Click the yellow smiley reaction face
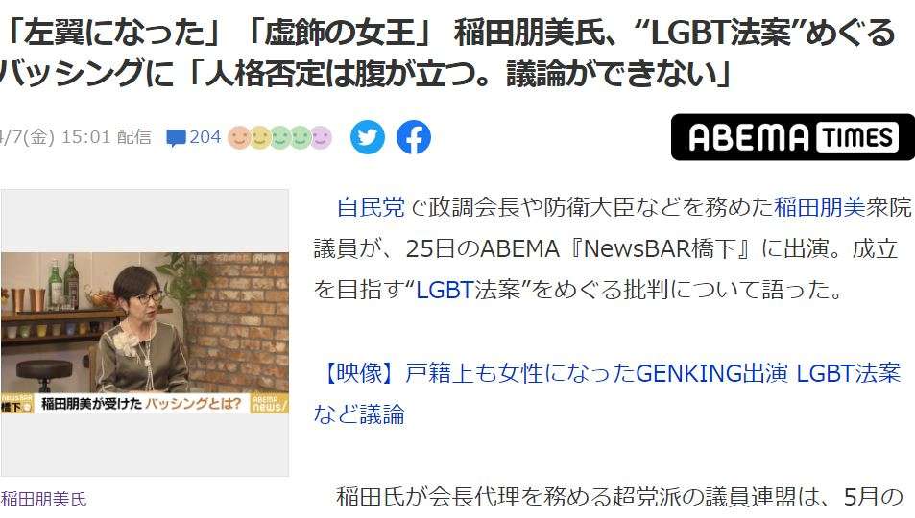Image resolution: width=915 pixels, height=518 pixels. click(259, 138)
